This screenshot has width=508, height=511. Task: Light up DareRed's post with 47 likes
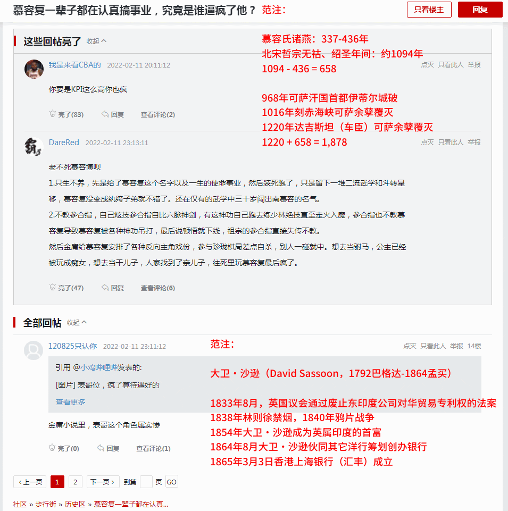click(x=66, y=288)
